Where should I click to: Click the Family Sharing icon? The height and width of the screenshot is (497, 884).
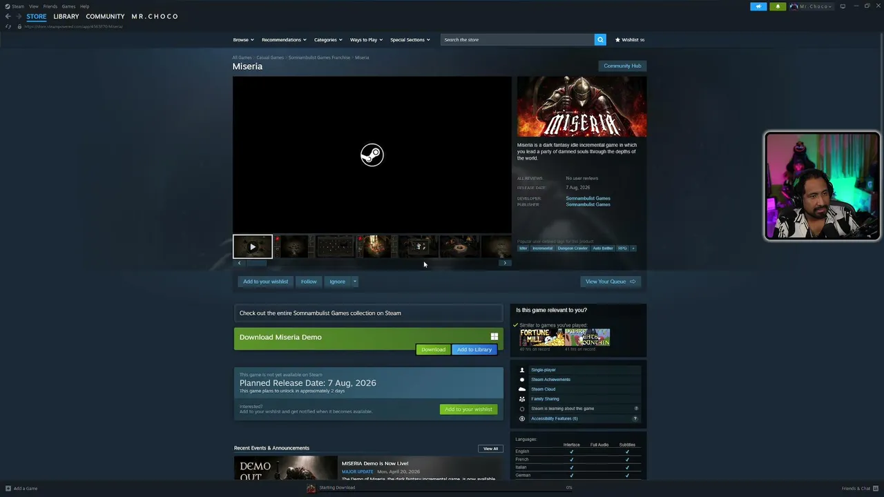click(522, 399)
